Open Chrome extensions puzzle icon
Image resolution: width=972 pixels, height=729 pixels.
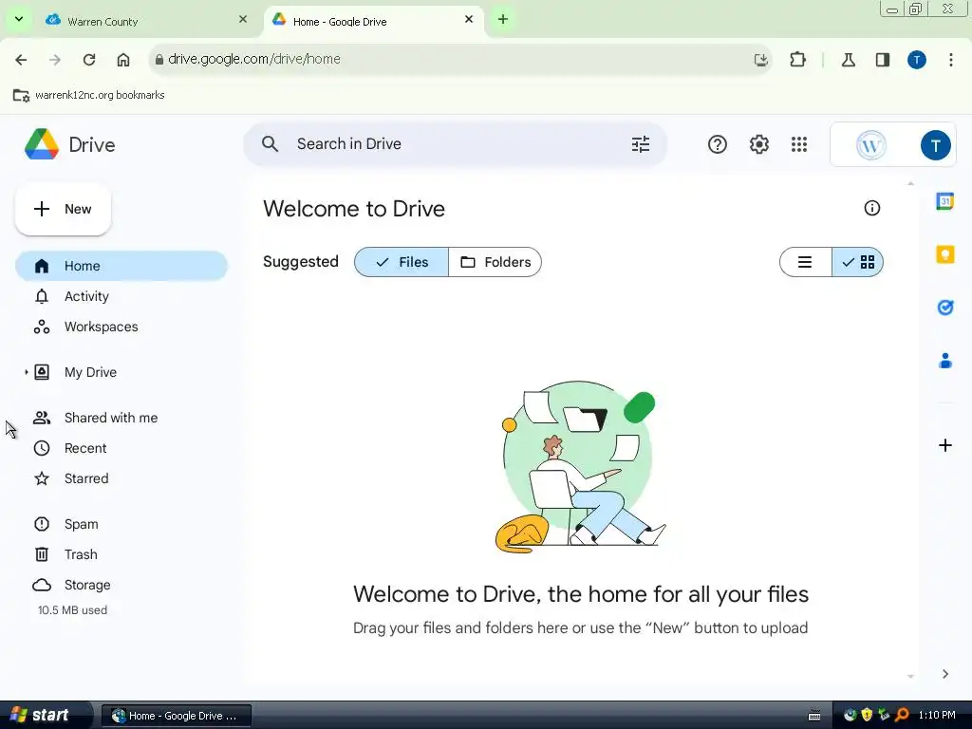coord(797,60)
